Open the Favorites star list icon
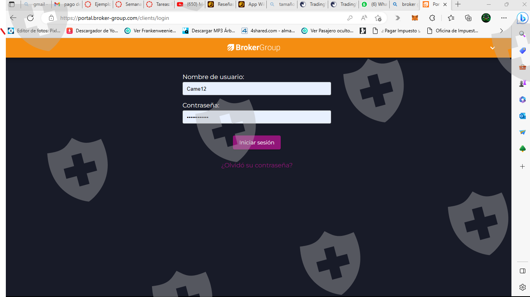Viewport: 530px width, 297px height. [451, 18]
